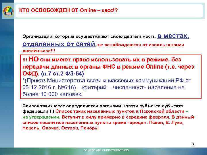Click the slide page number 8

(x=193, y=145)
